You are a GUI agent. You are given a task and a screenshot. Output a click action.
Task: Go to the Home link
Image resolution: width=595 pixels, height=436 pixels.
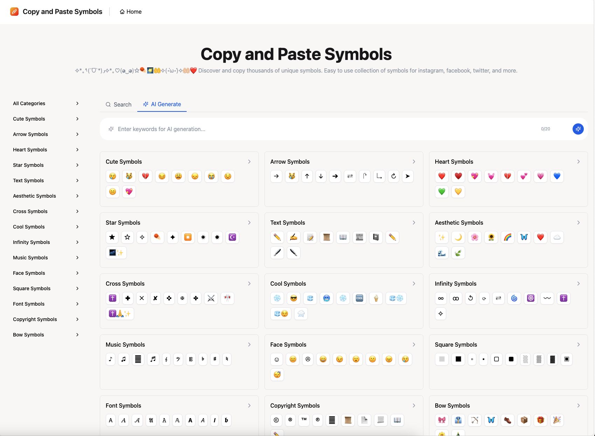(131, 12)
